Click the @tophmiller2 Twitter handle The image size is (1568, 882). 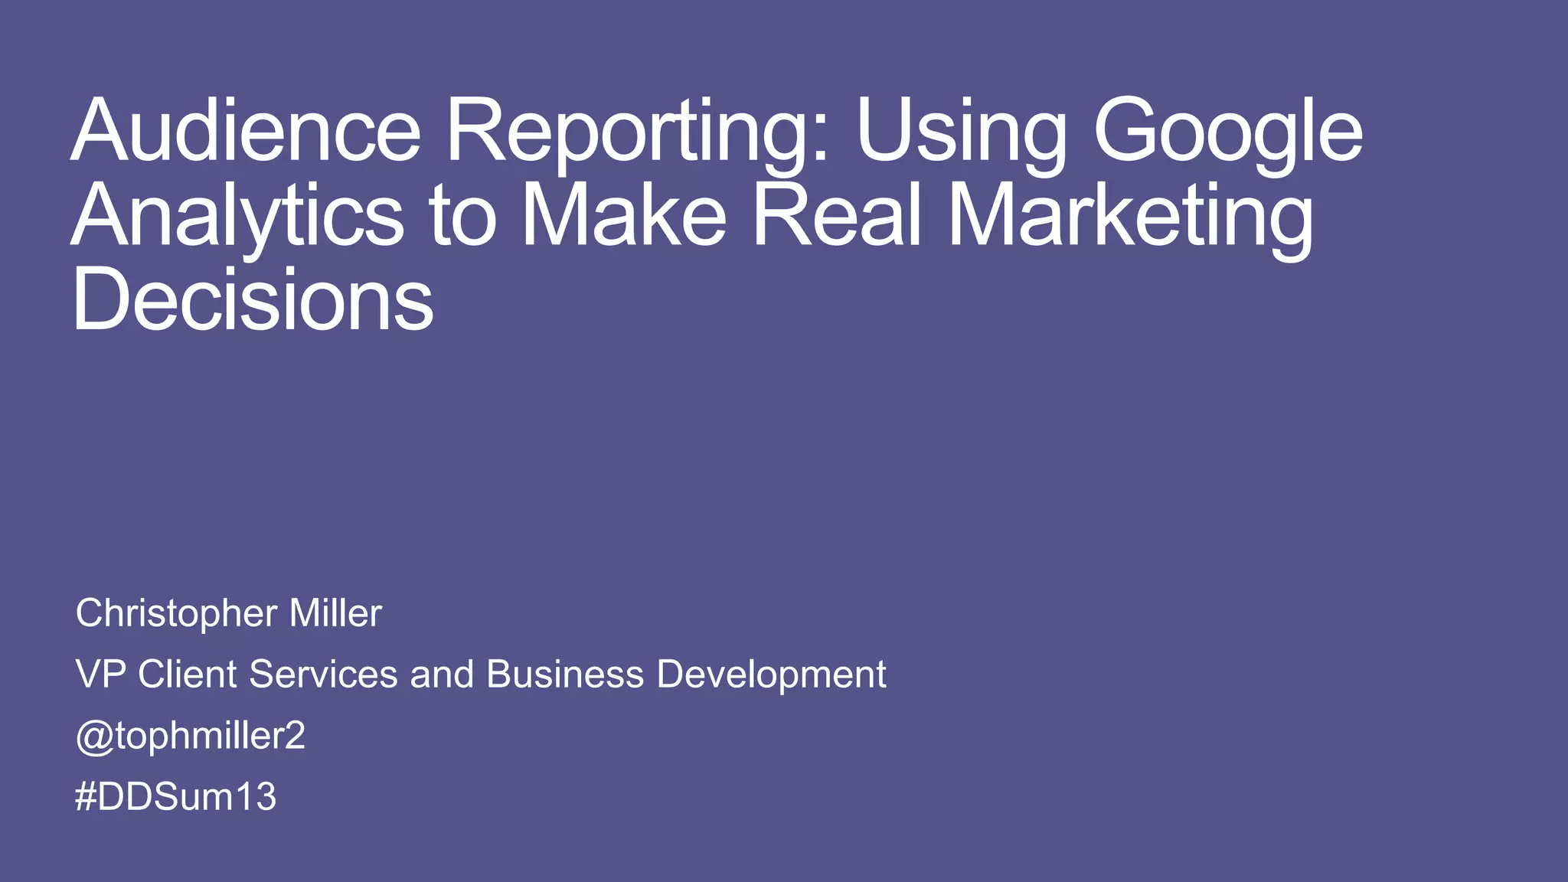tap(191, 736)
